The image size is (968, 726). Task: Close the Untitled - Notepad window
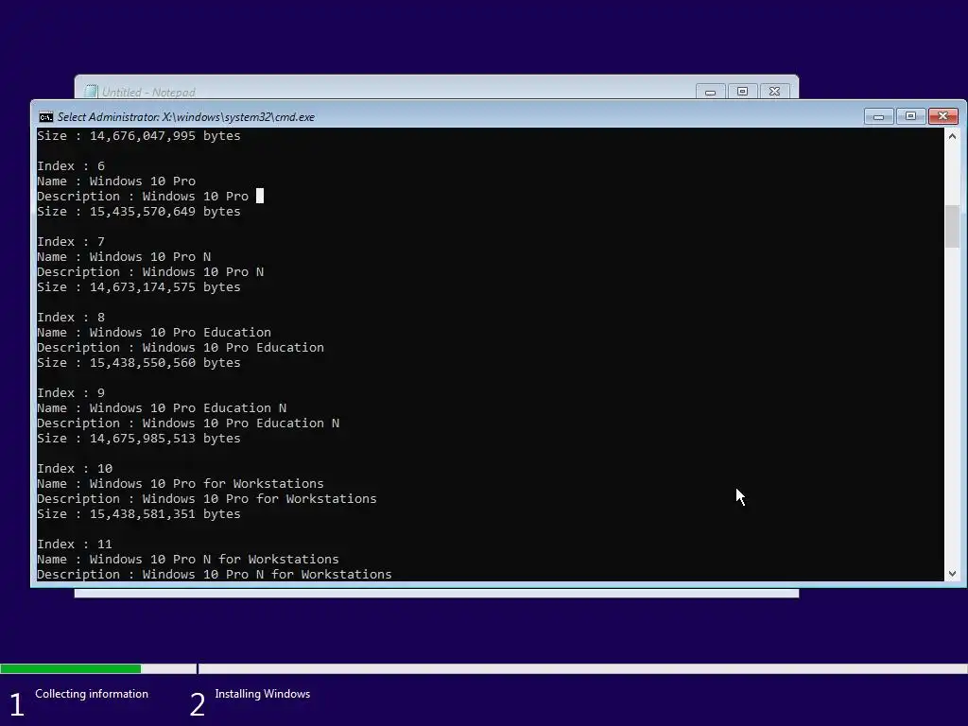click(774, 92)
